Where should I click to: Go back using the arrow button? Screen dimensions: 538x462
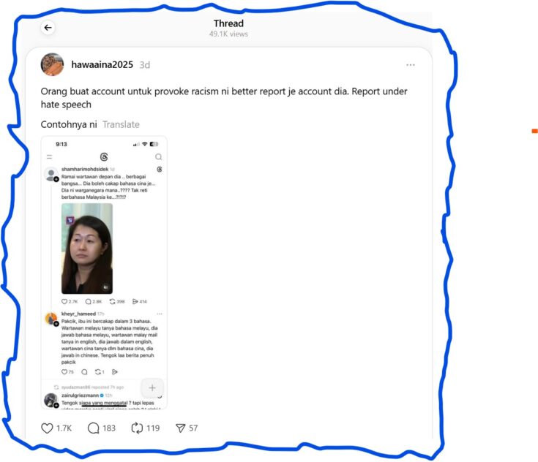tap(48, 28)
